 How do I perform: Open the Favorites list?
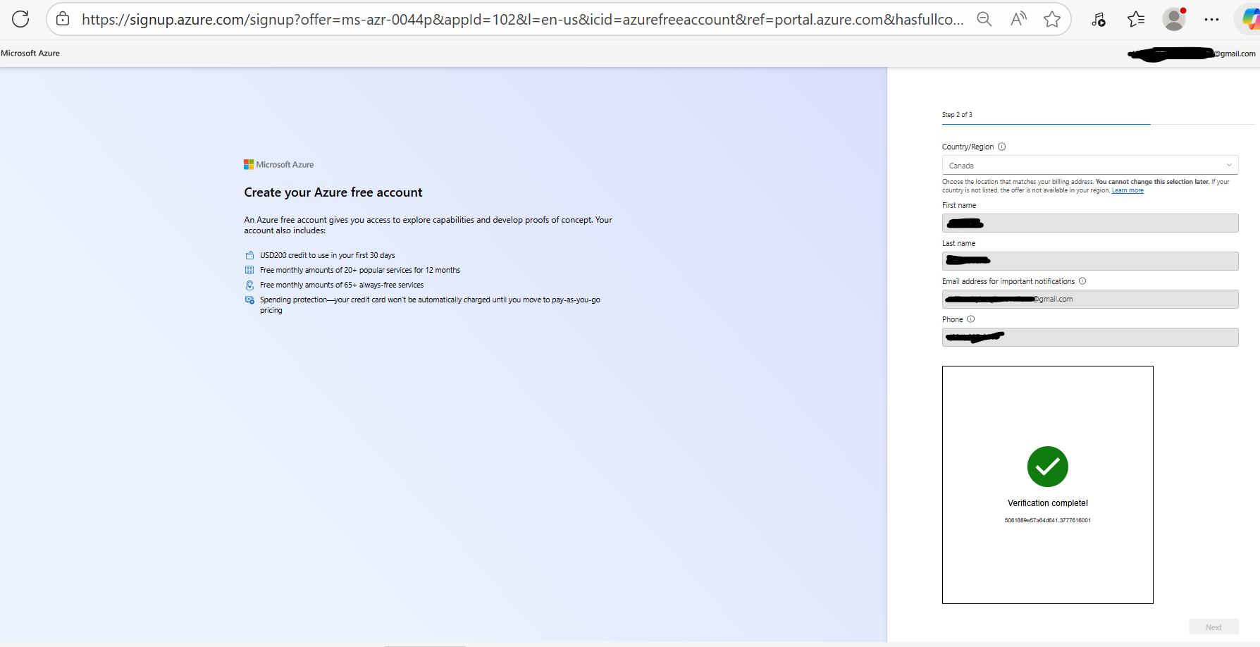[1135, 19]
